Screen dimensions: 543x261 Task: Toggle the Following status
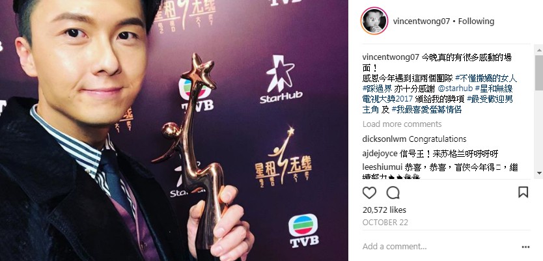476,21
